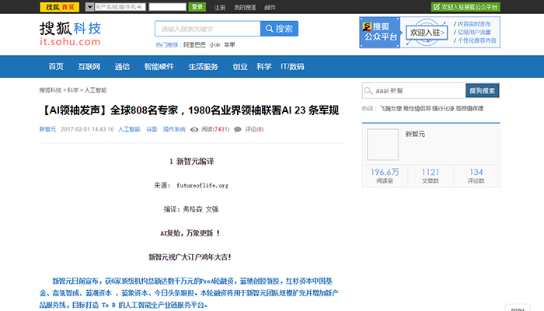Click the 欢迎入驻搜狐公众平台 top-right link
The width and height of the screenshot is (544, 311).
click(470, 6)
